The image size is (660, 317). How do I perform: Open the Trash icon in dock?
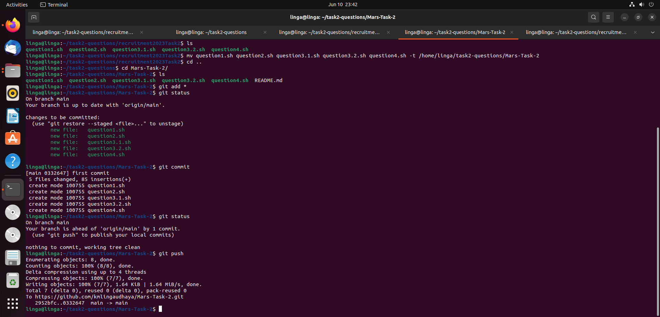tap(13, 280)
